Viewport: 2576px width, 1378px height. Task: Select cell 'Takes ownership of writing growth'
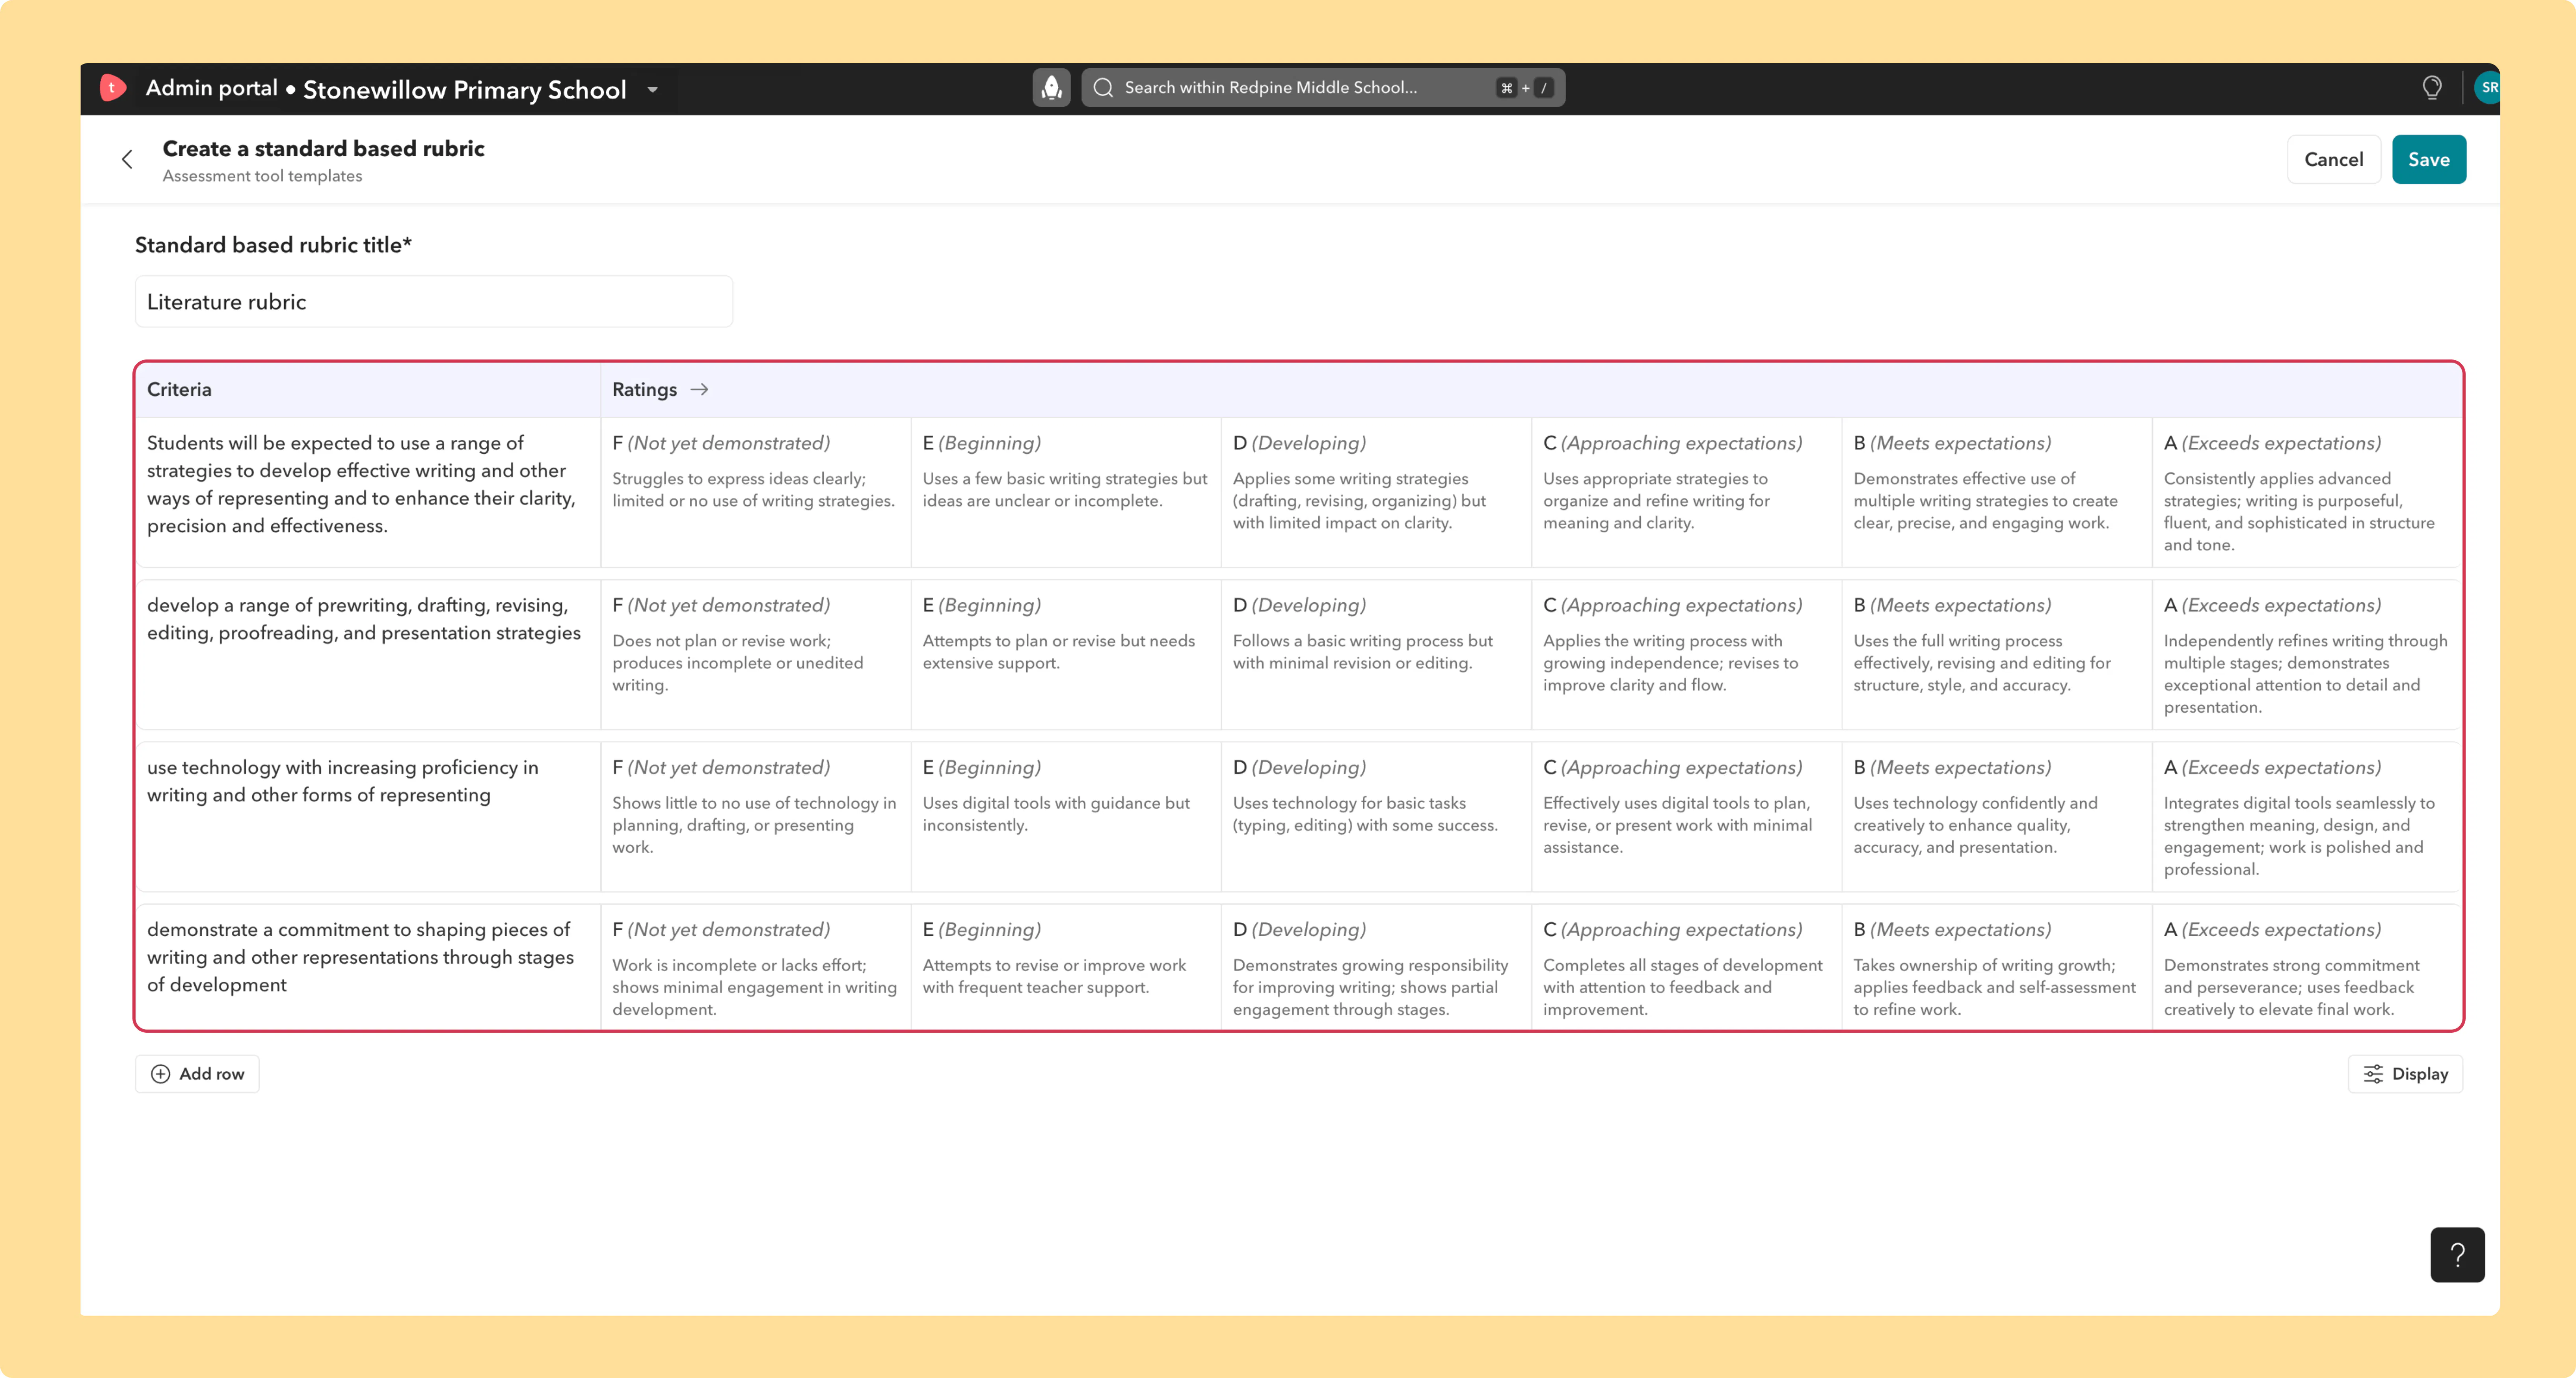point(1997,966)
